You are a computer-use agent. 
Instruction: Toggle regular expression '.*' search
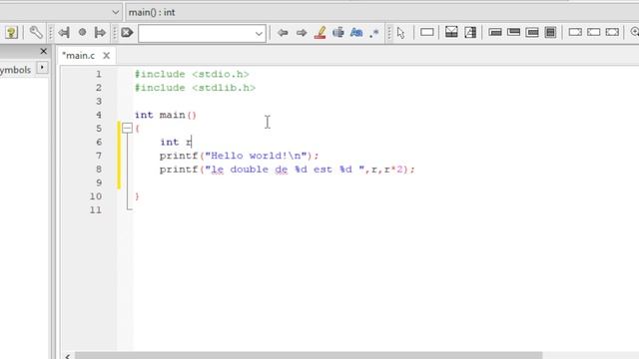pyautogui.click(x=374, y=33)
